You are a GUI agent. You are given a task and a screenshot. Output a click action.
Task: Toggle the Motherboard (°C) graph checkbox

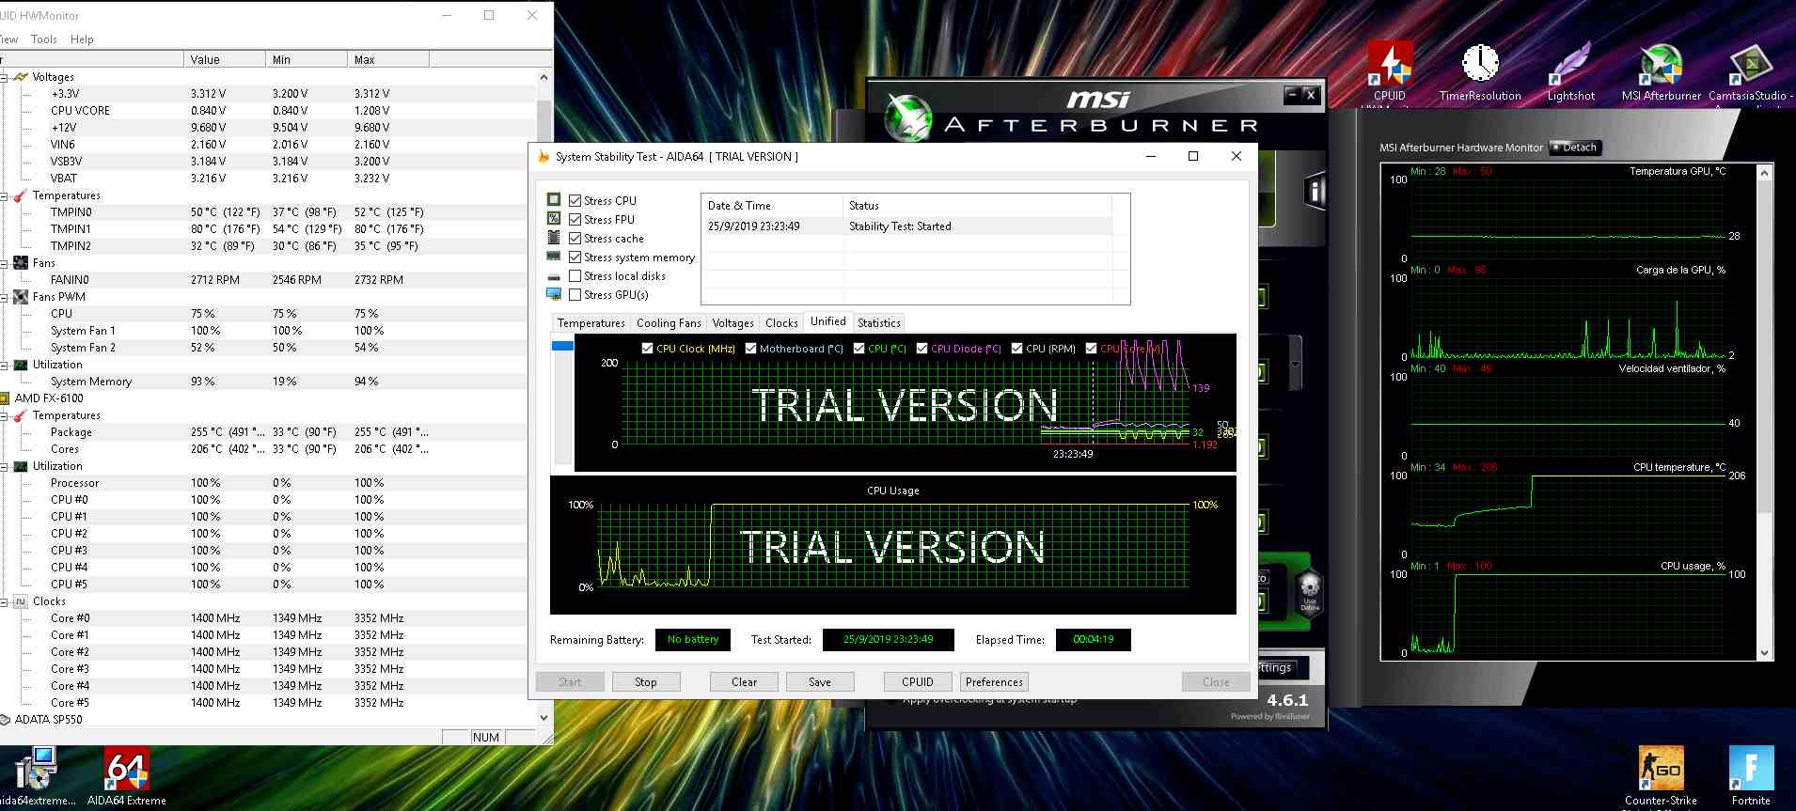pyautogui.click(x=750, y=348)
